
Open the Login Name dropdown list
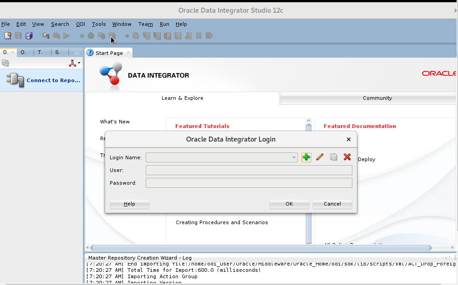coord(293,157)
